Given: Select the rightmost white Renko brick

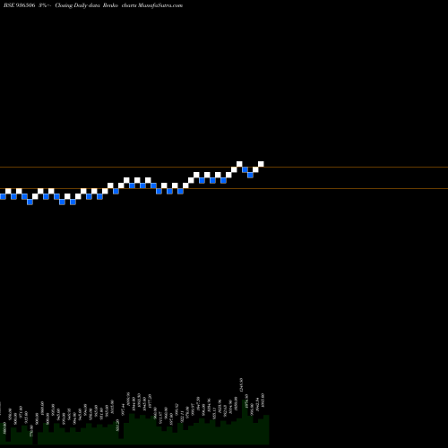Looking at the screenshot, I should coord(261,164).
